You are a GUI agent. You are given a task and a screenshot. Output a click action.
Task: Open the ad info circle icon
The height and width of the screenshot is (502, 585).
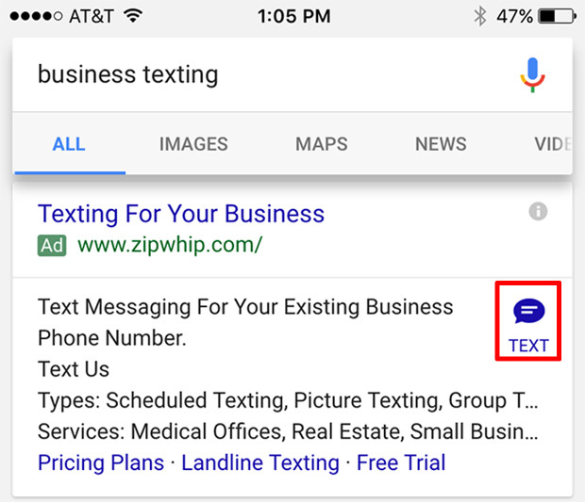[x=538, y=212]
